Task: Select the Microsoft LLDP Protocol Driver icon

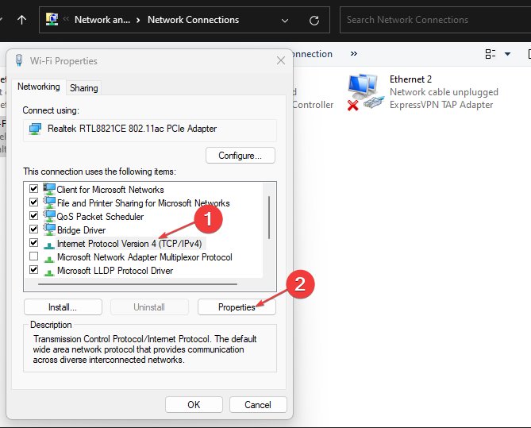Action: click(x=49, y=272)
